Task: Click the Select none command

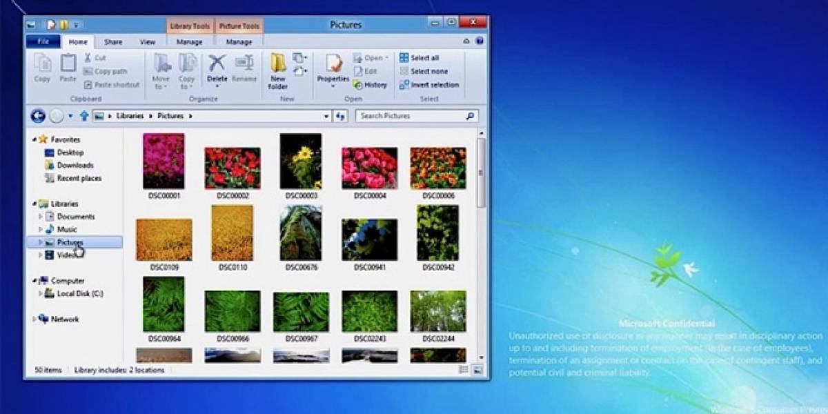Action: (x=423, y=71)
